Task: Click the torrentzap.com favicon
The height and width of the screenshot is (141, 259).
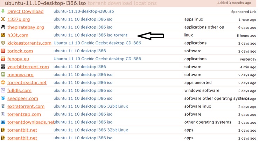Action: click(x=3, y=114)
